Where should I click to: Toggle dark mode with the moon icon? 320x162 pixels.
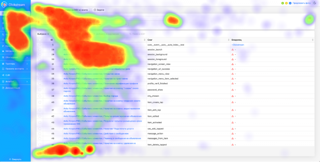315,3
